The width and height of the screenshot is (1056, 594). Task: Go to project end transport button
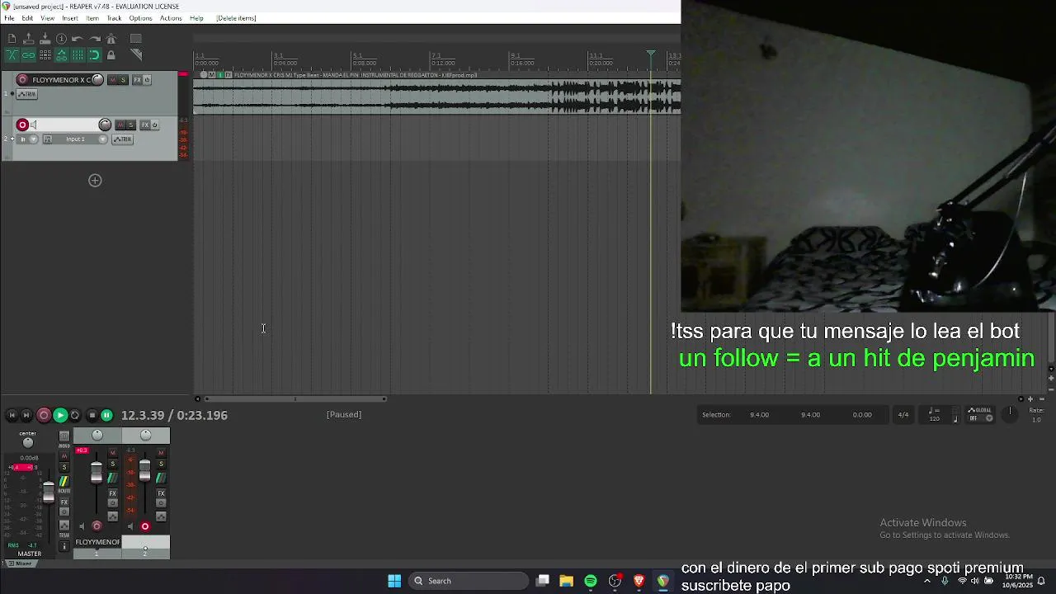coord(26,416)
